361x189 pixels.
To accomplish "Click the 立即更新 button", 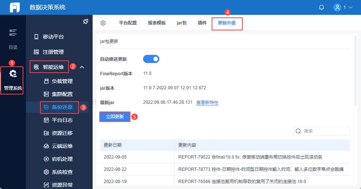I will pyautogui.click(x=115, y=117).
